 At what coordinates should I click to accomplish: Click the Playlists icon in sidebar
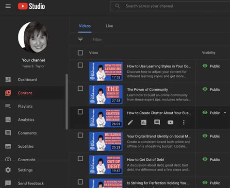(8, 106)
